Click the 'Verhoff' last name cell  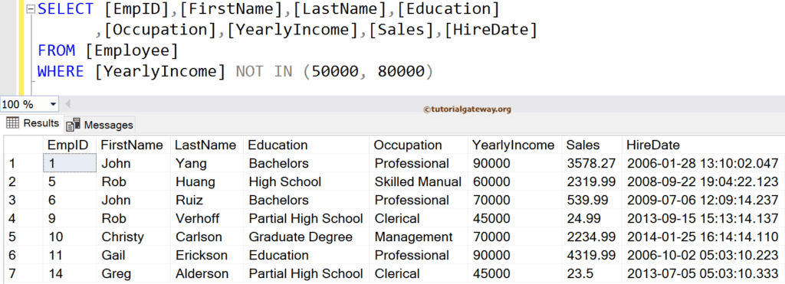[207, 218]
